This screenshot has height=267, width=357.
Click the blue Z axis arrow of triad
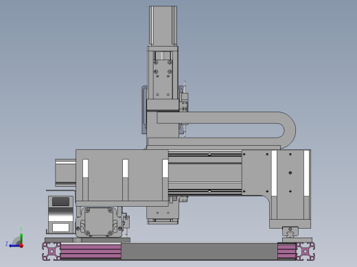point(14,246)
